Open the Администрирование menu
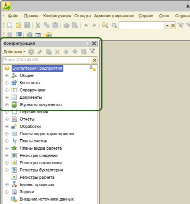Screen dimensions: 190x204 114,16
